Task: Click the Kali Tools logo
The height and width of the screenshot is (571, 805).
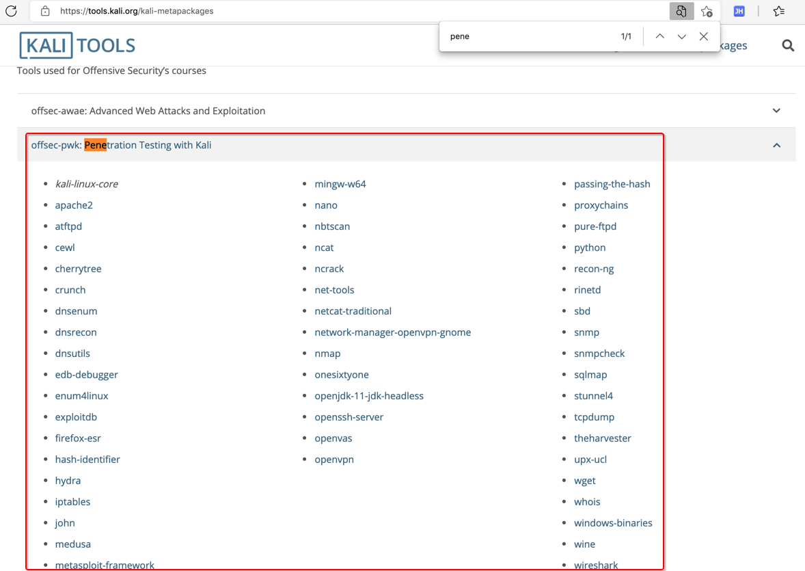Action: coord(77,45)
